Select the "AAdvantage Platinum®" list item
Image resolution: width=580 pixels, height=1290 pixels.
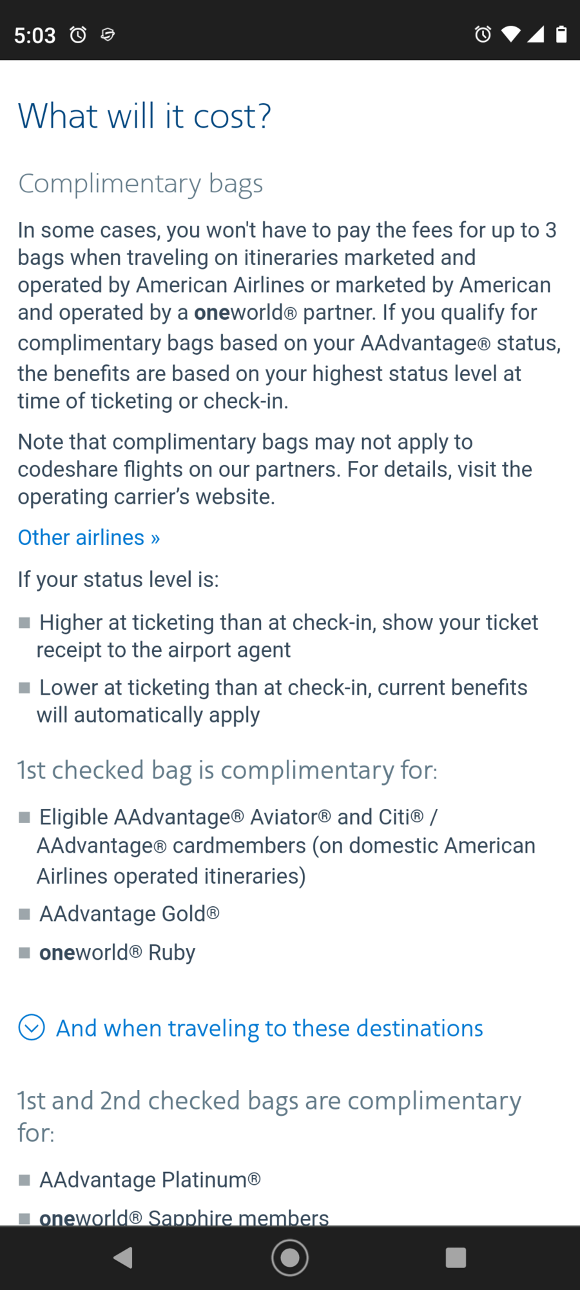pyautogui.click(x=150, y=1180)
